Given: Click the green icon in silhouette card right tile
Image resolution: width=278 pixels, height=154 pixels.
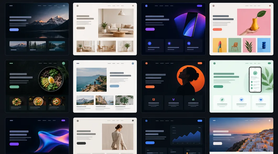Looking at the screenshot, I should (193, 99).
